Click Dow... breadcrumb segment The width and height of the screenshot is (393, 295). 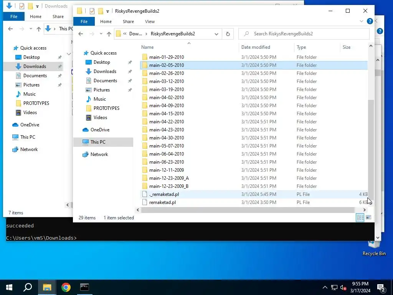135,34
